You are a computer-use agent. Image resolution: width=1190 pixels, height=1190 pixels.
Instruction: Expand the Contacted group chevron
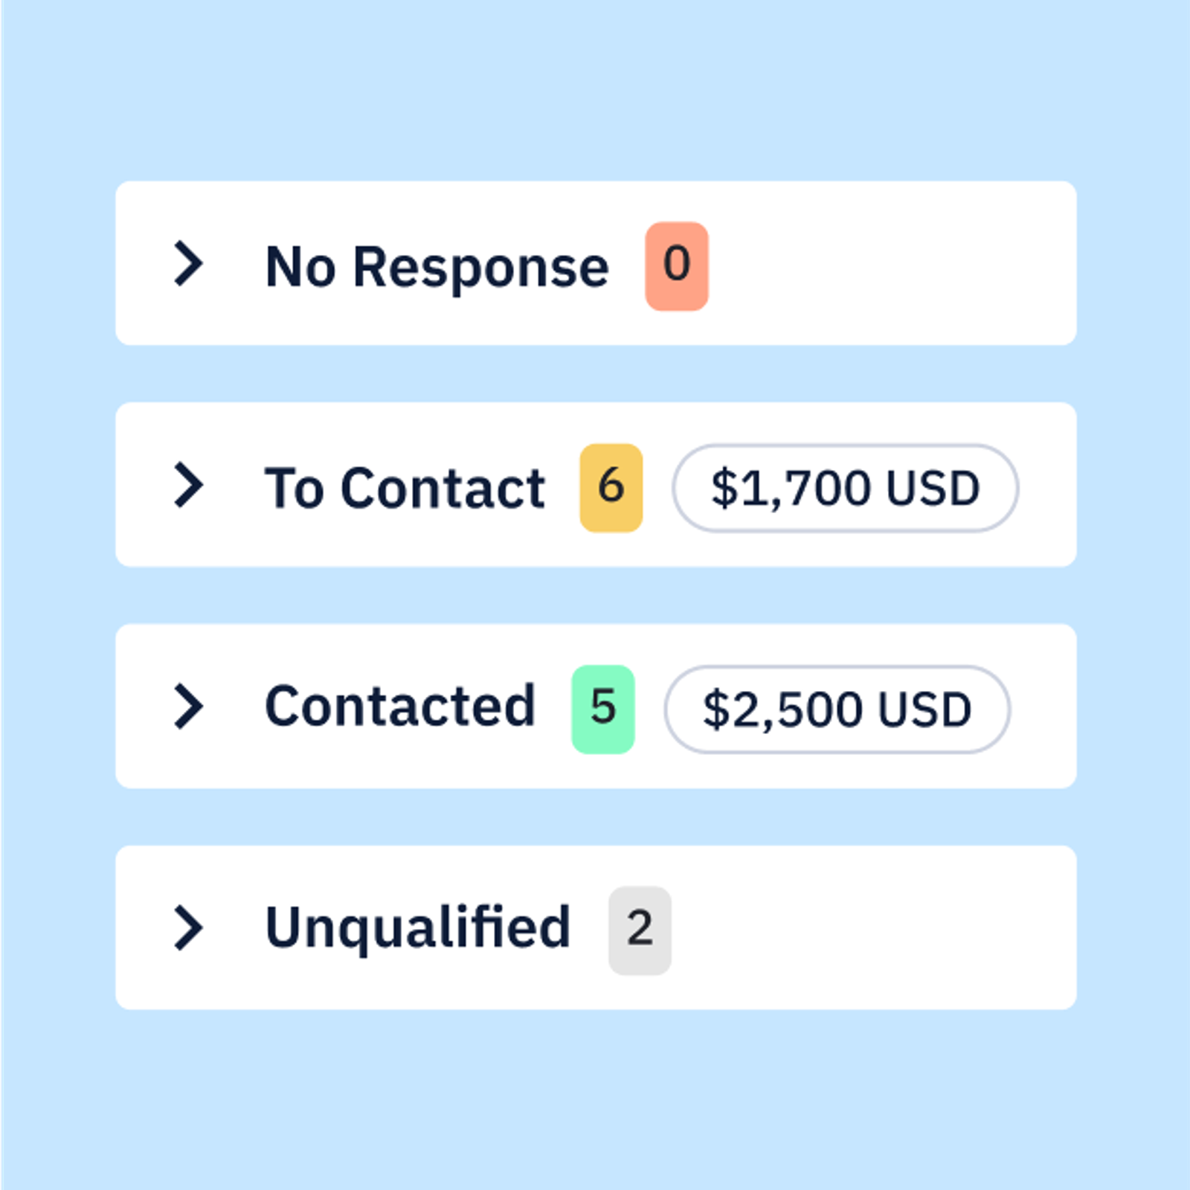(x=188, y=707)
